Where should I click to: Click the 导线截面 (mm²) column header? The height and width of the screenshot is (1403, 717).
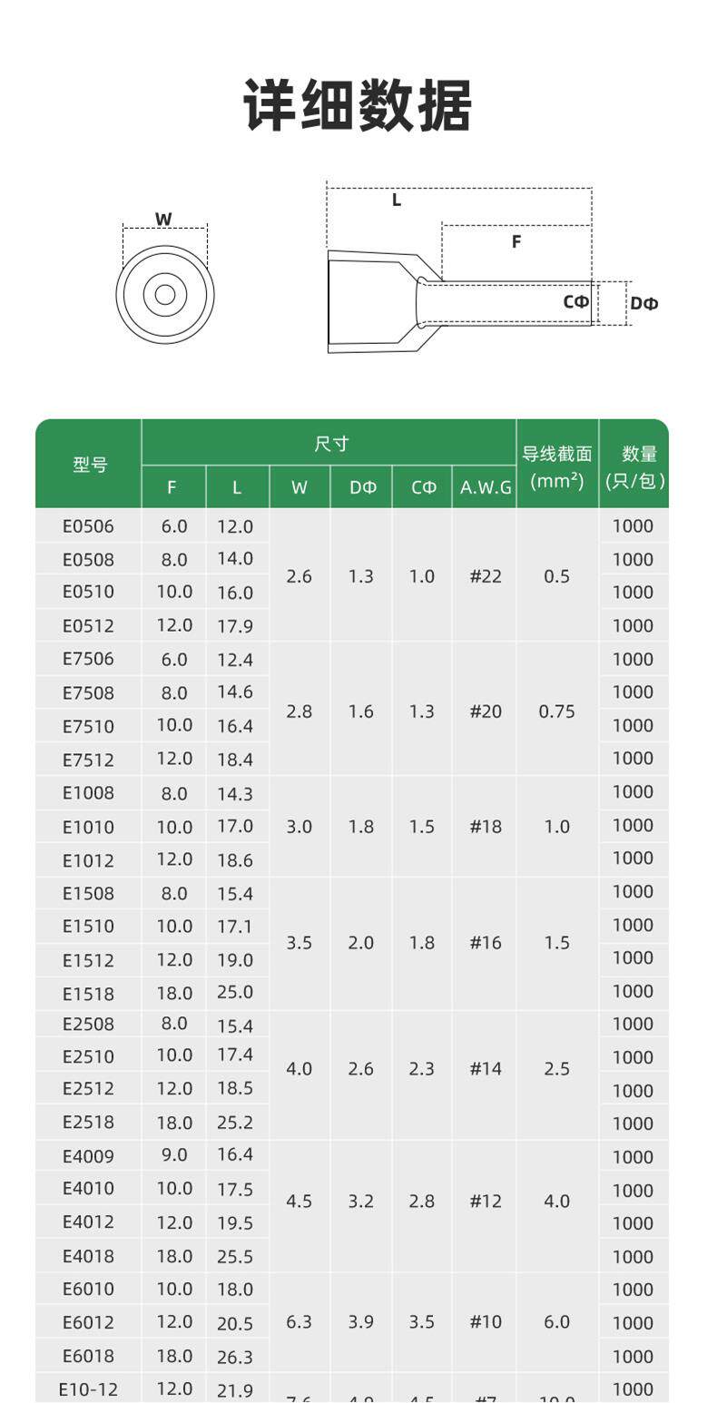tap(556, 466)
